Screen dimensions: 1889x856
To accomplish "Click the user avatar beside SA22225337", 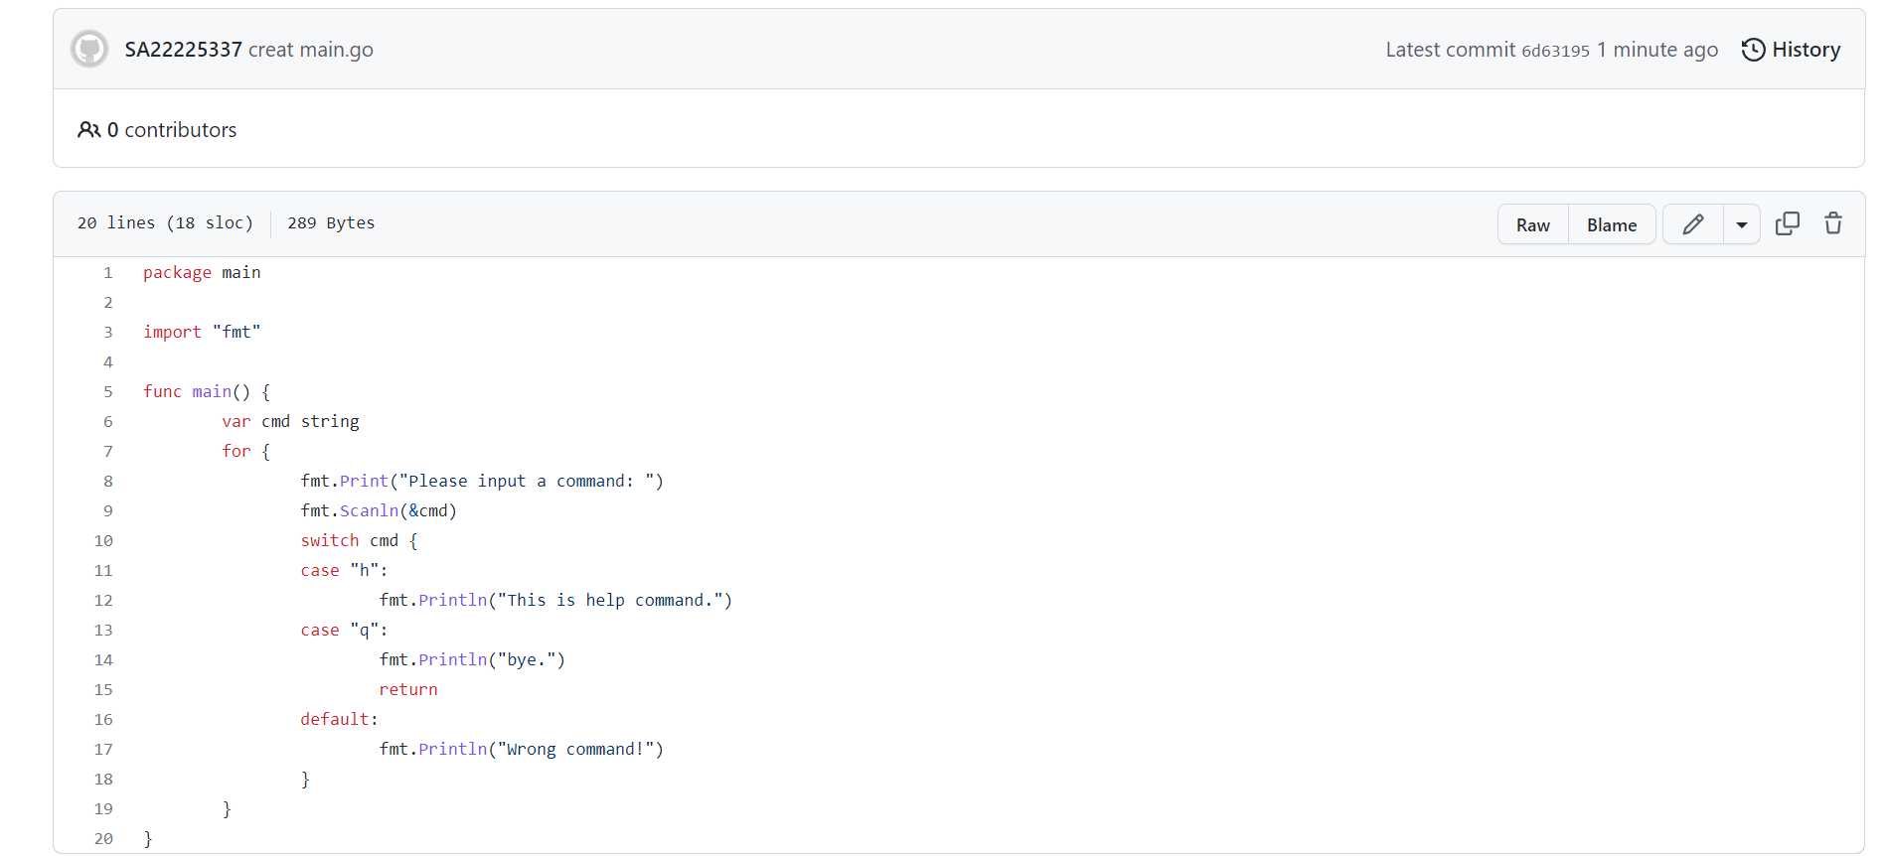I will 89,49.
